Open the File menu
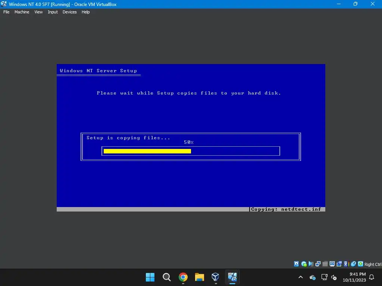The image size is (382, 286). tap(6, 12)
